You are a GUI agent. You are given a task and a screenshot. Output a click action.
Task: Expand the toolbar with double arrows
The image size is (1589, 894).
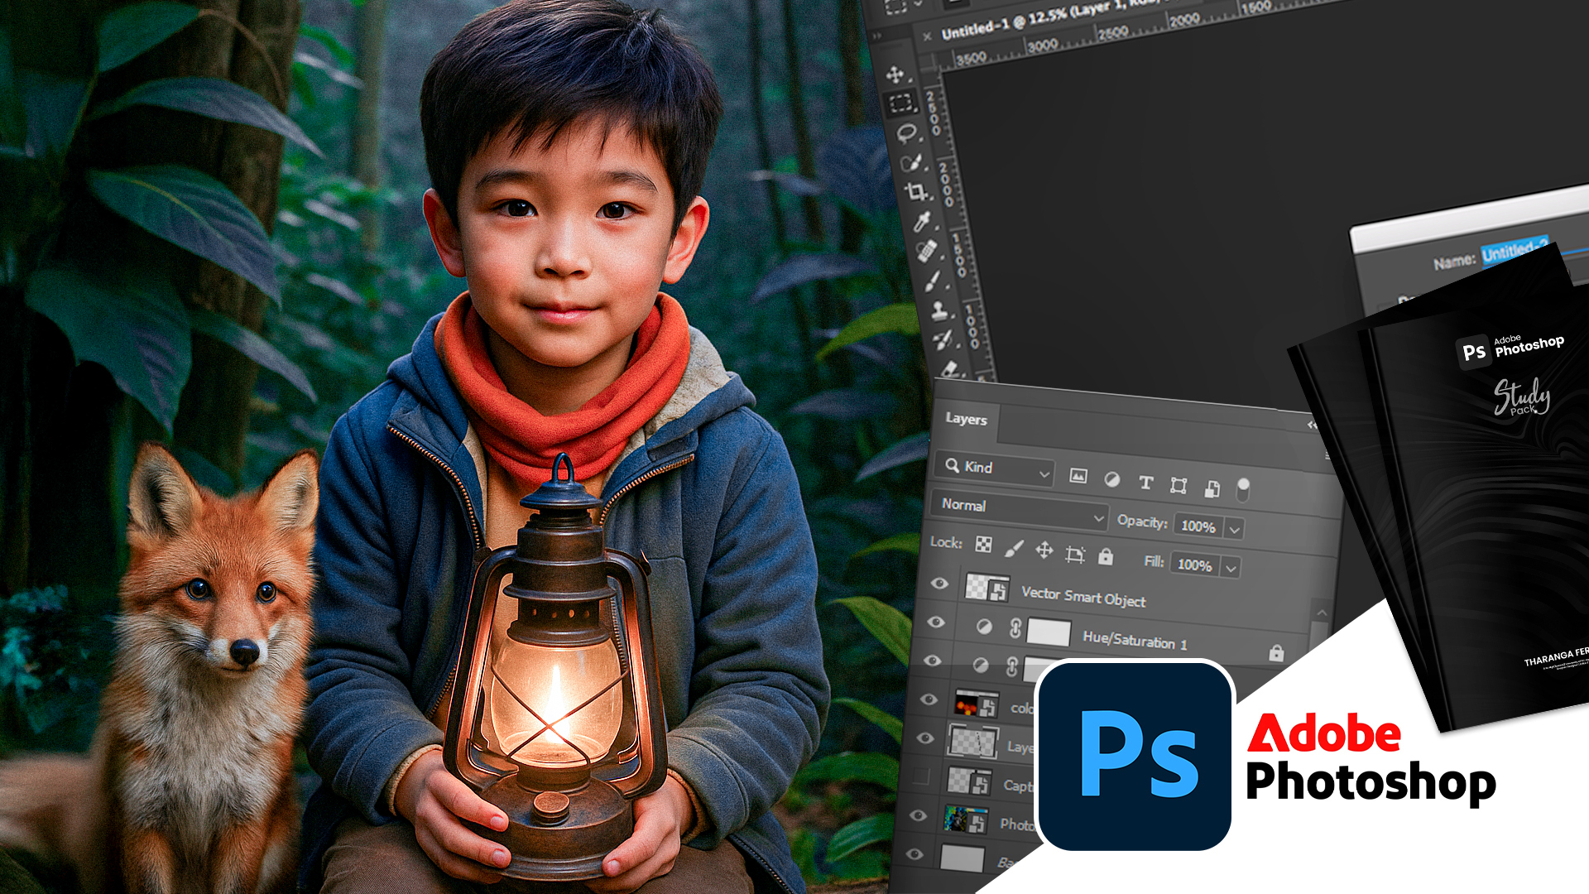876,36
